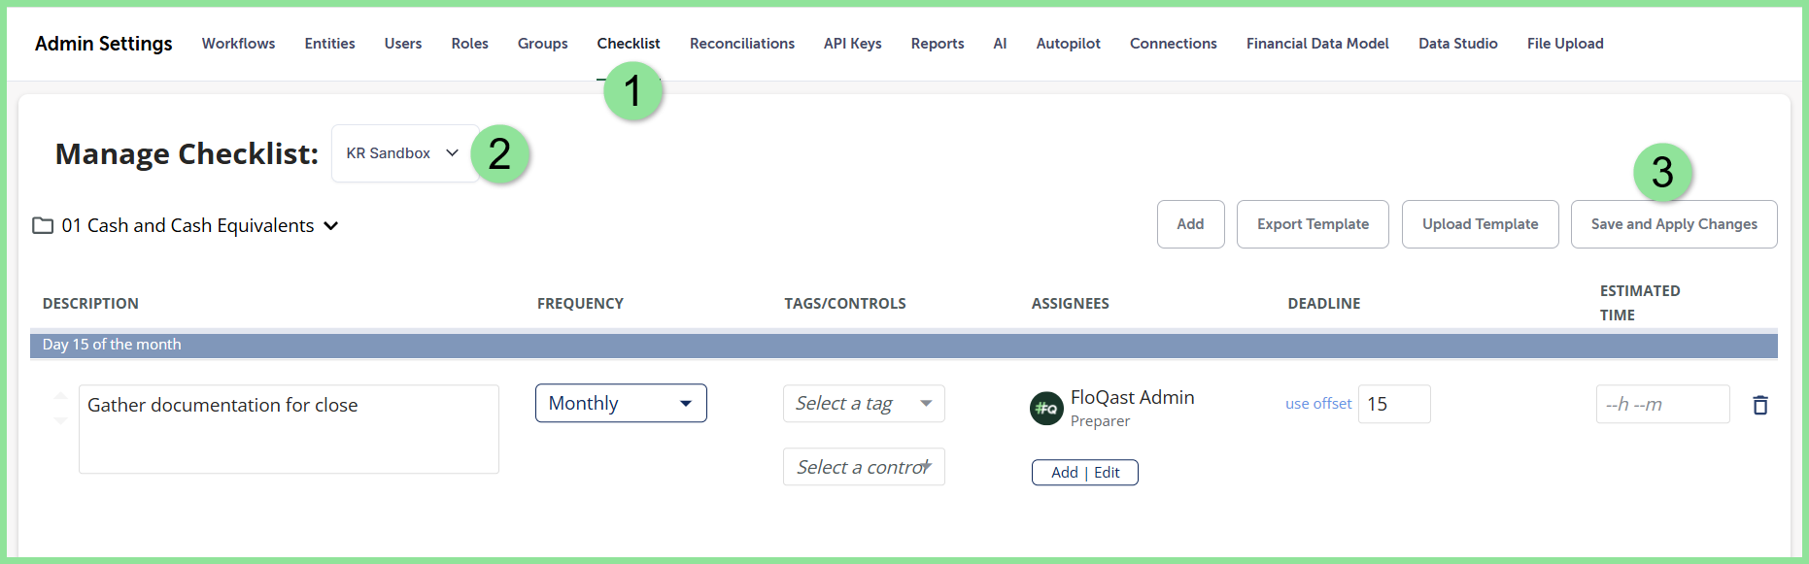Open the Financial Data Model tab
The height and width of the screenshot is (564, 1809).
click(1317, 44)
